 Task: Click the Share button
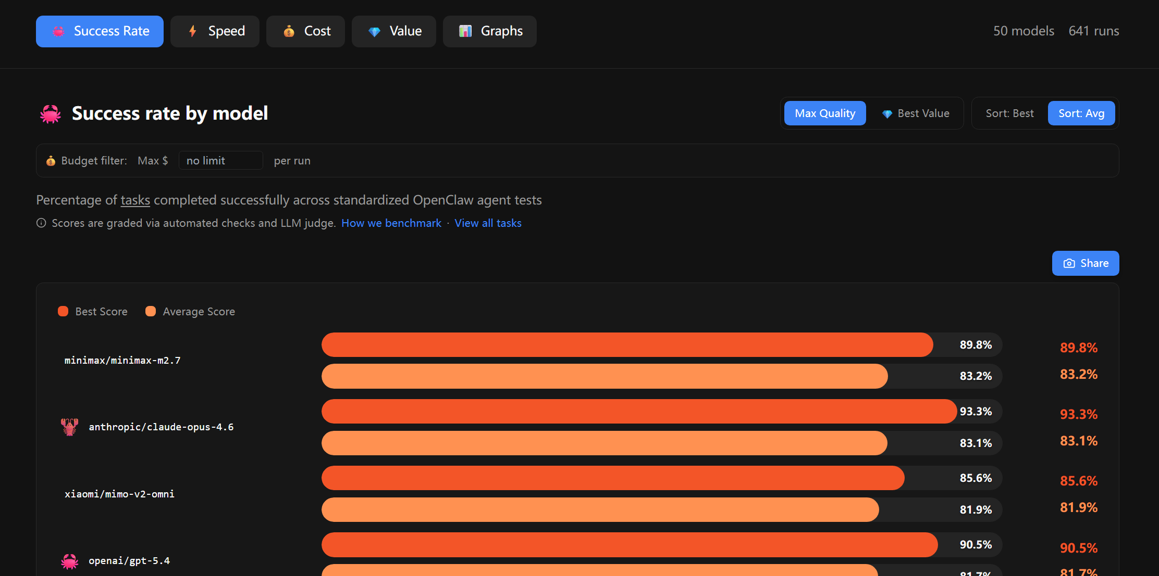click(1086, 263)
